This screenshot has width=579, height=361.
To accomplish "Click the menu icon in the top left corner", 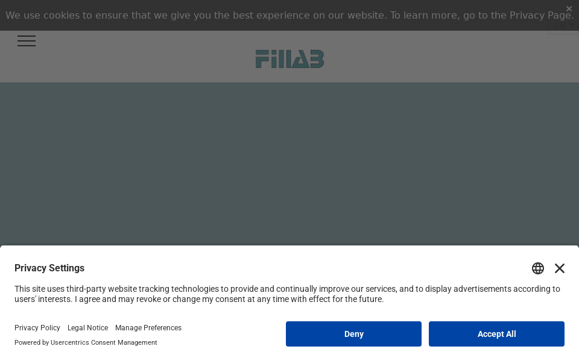I will click(x=27, y=41).
